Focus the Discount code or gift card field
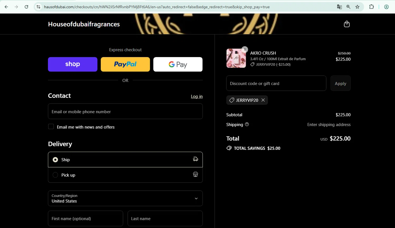This screenshot has width=395, height=228. coord(276,83)
